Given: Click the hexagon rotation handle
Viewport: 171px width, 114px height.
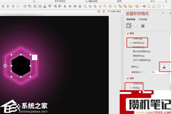Looking at the screenshot, I should click(5, 66).
